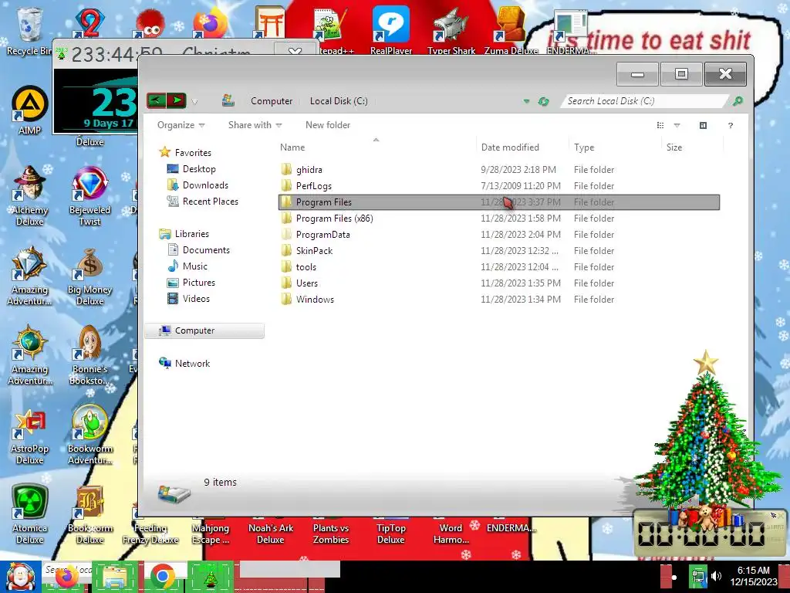Open Plants vs Zombies shortcut
The height and width of the screenshot is (593, 790).
coord(330,532)
